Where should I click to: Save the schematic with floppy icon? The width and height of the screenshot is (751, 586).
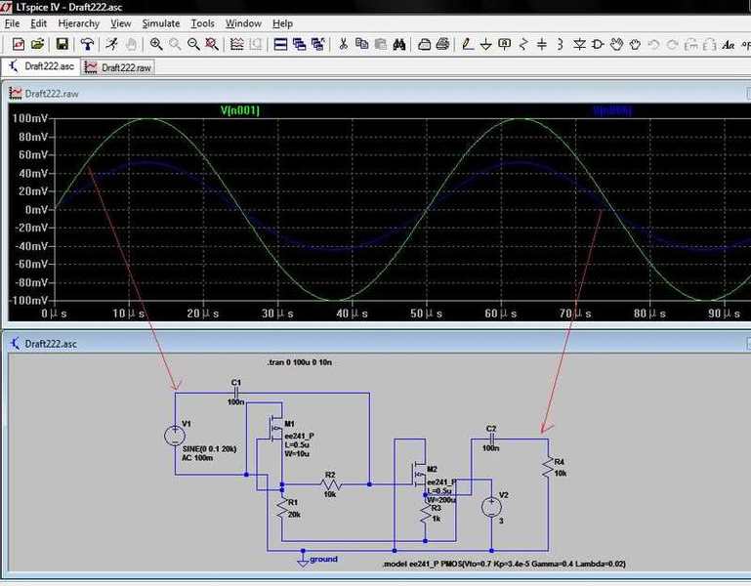63,45
